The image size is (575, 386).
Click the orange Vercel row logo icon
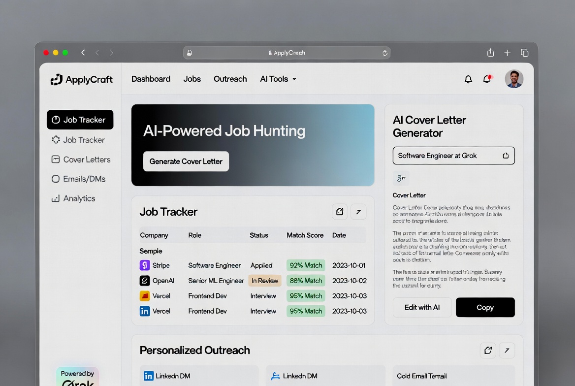(145, 296)
